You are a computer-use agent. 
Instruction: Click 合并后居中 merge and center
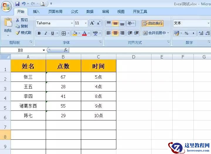pyautogui.click(x=154, y=33)
